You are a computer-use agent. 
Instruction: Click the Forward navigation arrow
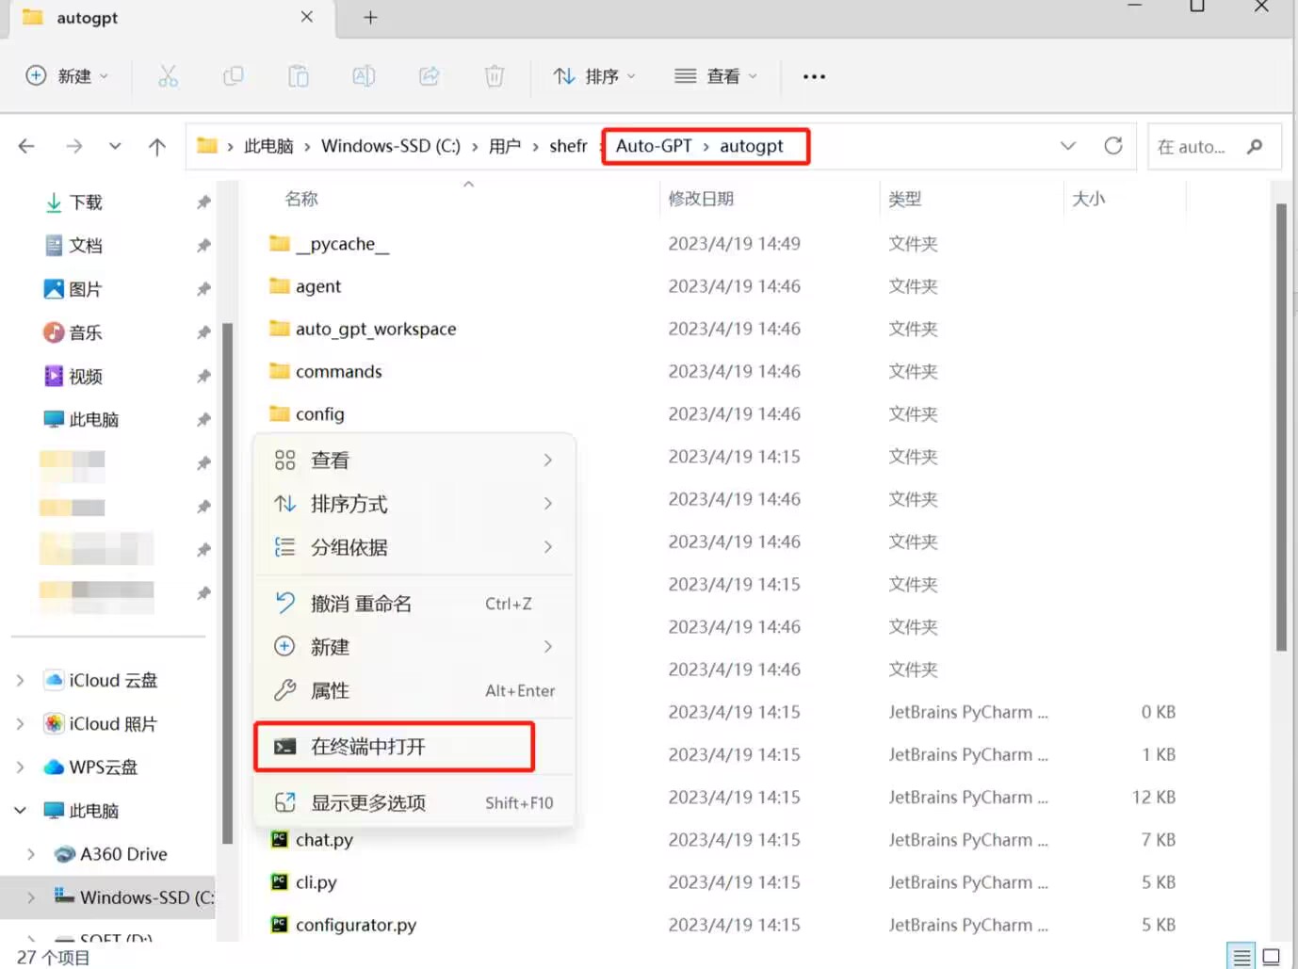click(x=73, y=146)
